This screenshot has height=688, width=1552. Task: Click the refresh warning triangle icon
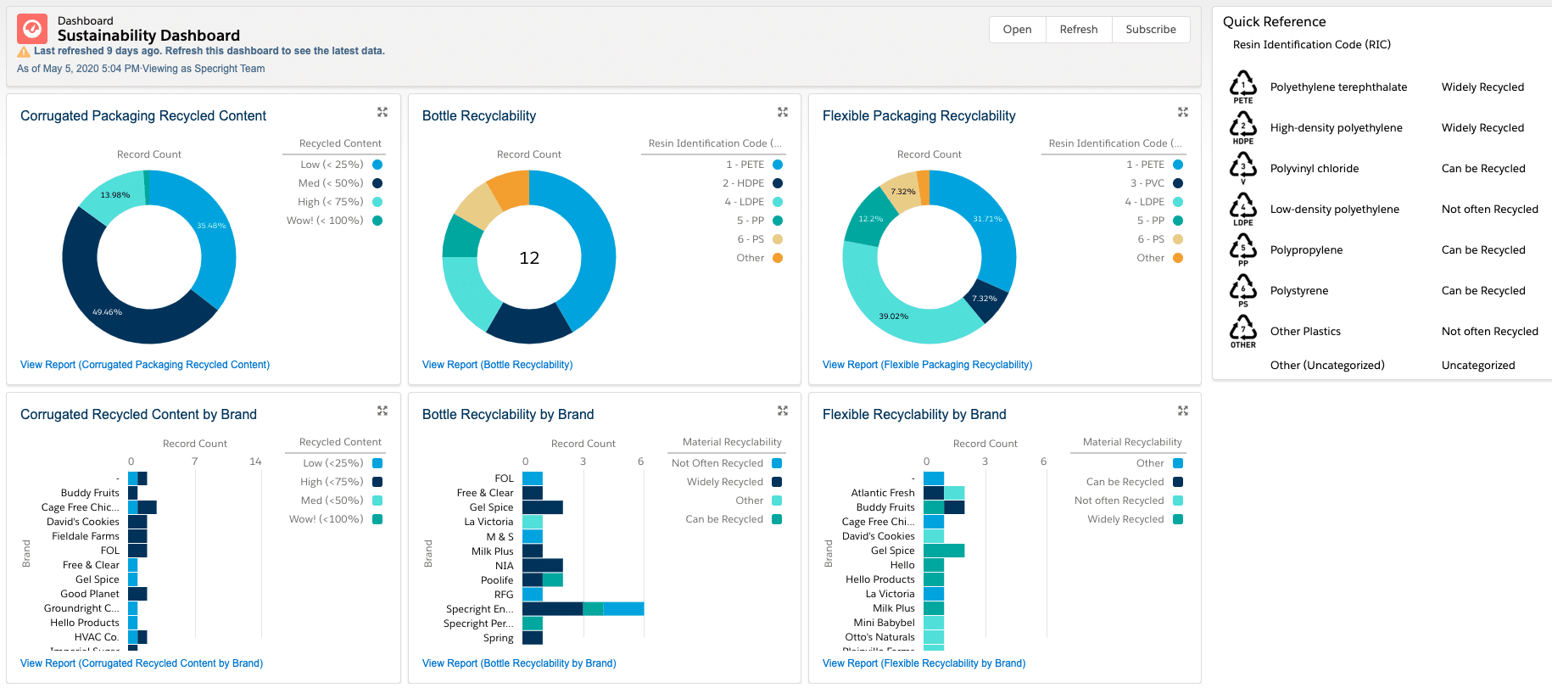tap(24, 52)
